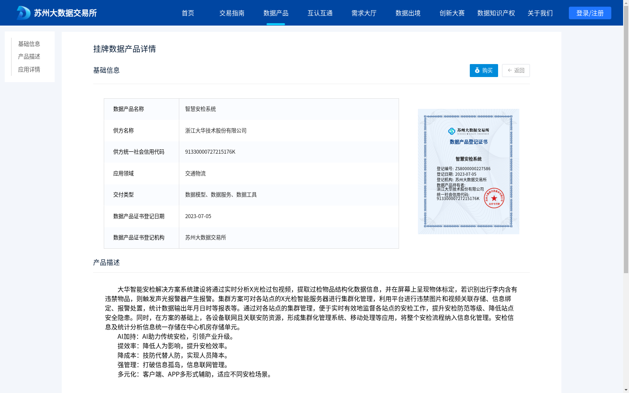Select the 浙江大华技术股份有限公司 supplier cell
Screen dimensions: 629x393
289,130
